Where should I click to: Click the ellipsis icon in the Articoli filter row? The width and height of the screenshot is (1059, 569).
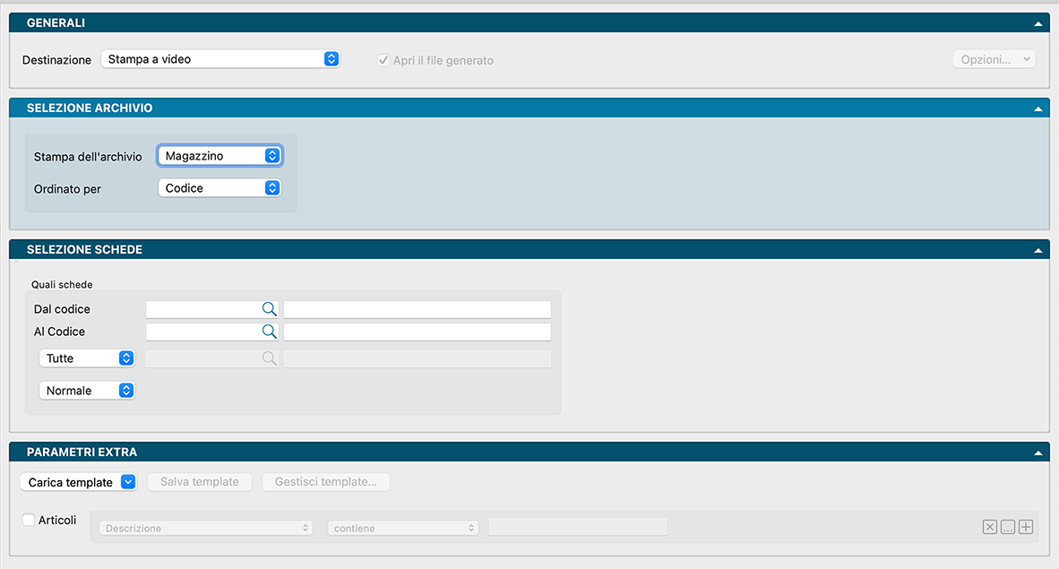[1008, 528]
